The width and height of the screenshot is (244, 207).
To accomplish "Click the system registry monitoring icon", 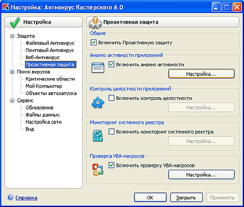I will coord(98,136).
